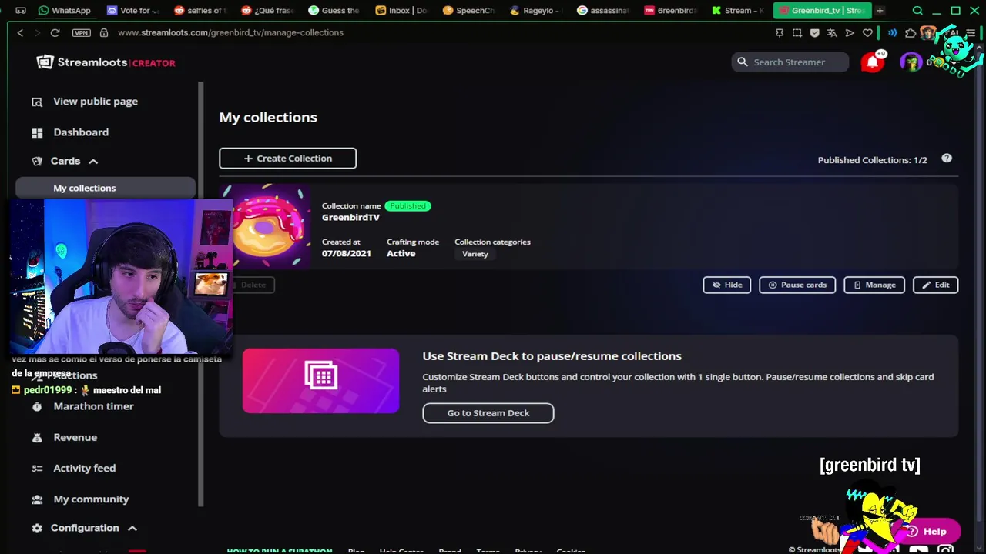Screen dimensions: 986x554
Task: Click the Go to Stream Deck button
Action: [488, 413]
